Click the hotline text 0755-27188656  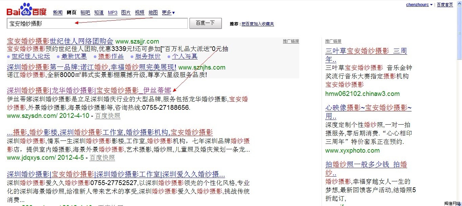tap(166, 108)
